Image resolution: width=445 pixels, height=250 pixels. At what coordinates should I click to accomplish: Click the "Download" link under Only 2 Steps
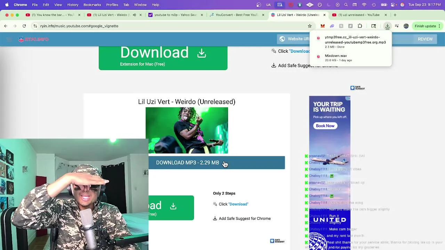[238, 204]
